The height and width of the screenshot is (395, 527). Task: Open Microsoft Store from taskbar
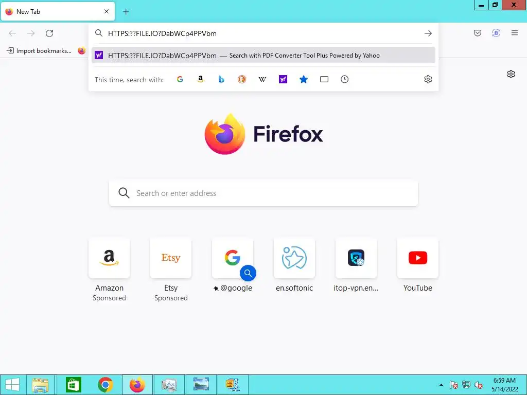[x=73, y=385]
